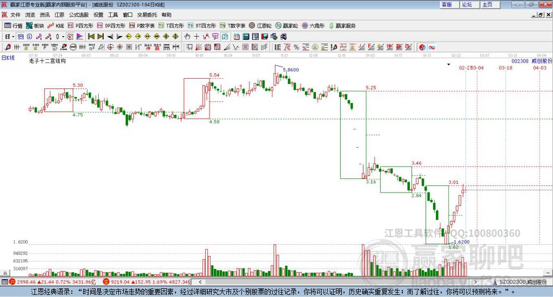Screen dimensions: 553x297
Task: Click the calculator toolbar icon
Action: point(246,37)
